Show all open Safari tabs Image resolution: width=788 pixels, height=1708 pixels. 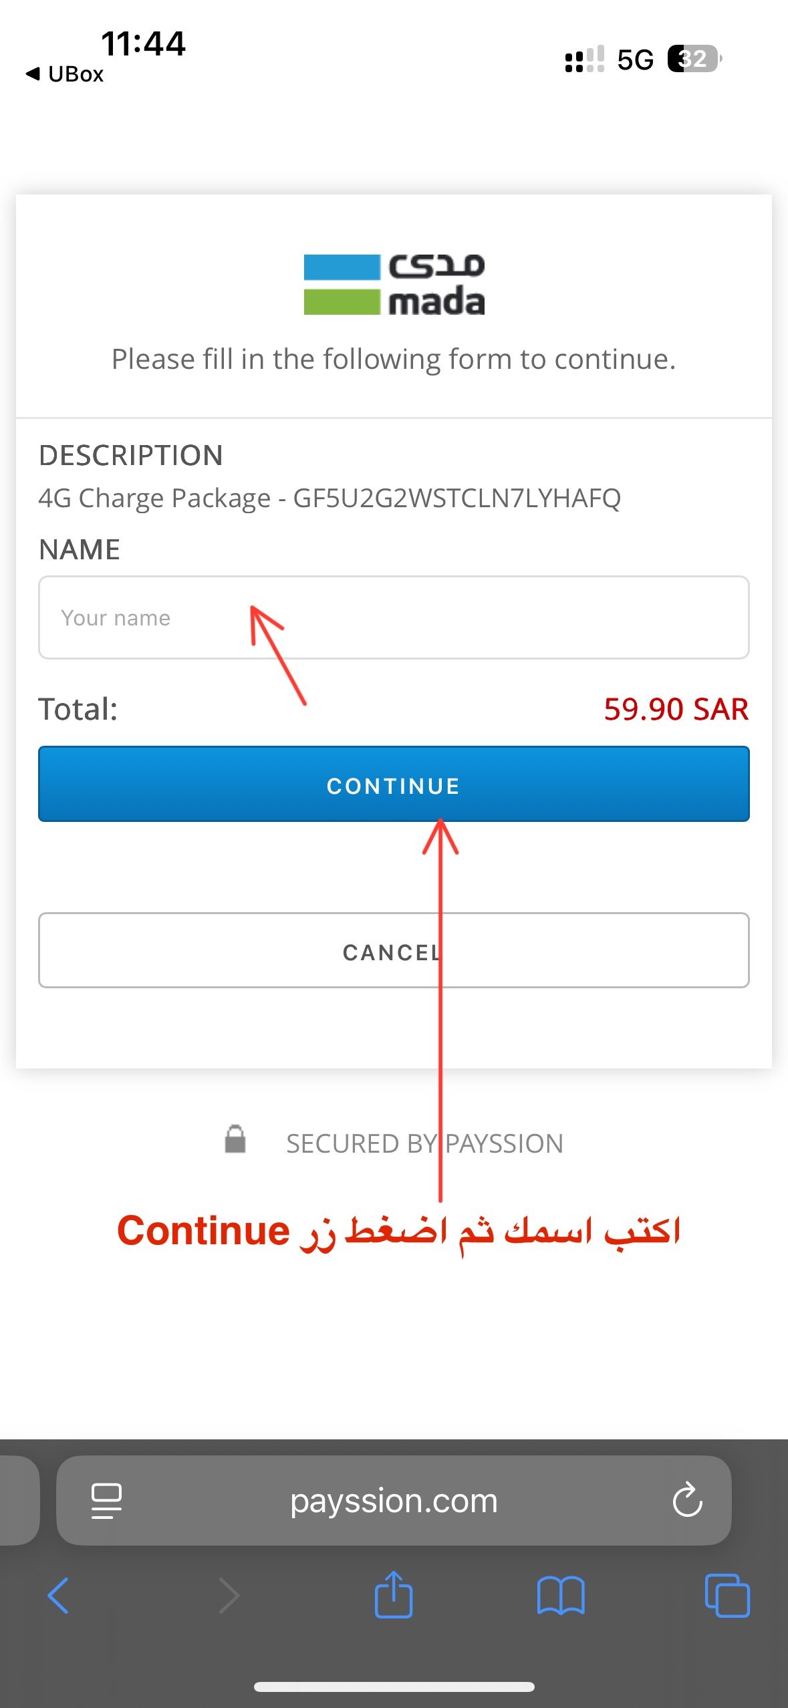pos(727,1595)
